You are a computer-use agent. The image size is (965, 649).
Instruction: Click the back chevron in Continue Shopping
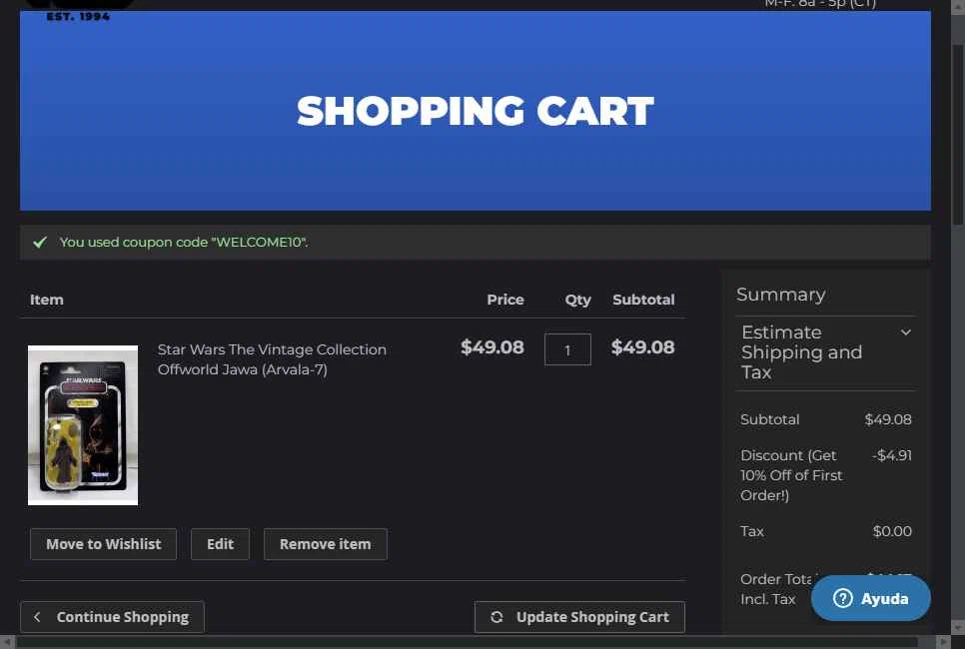coord(38,617)
